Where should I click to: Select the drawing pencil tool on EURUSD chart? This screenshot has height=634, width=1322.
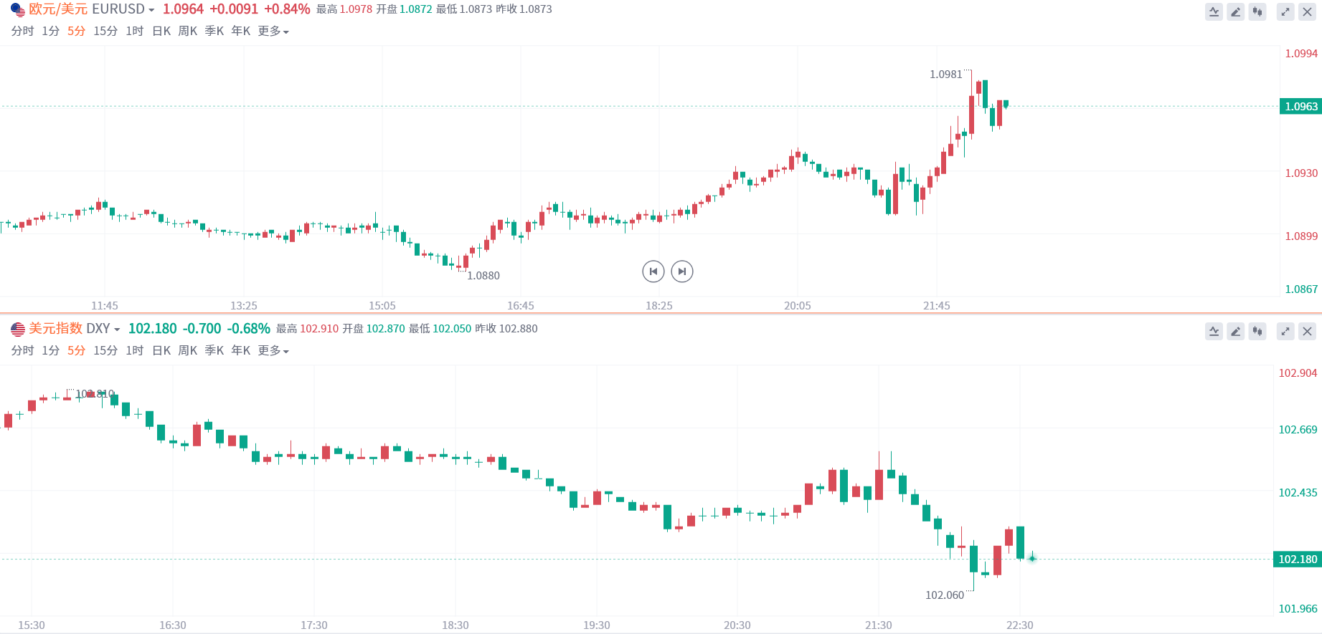click(1235, 11)
